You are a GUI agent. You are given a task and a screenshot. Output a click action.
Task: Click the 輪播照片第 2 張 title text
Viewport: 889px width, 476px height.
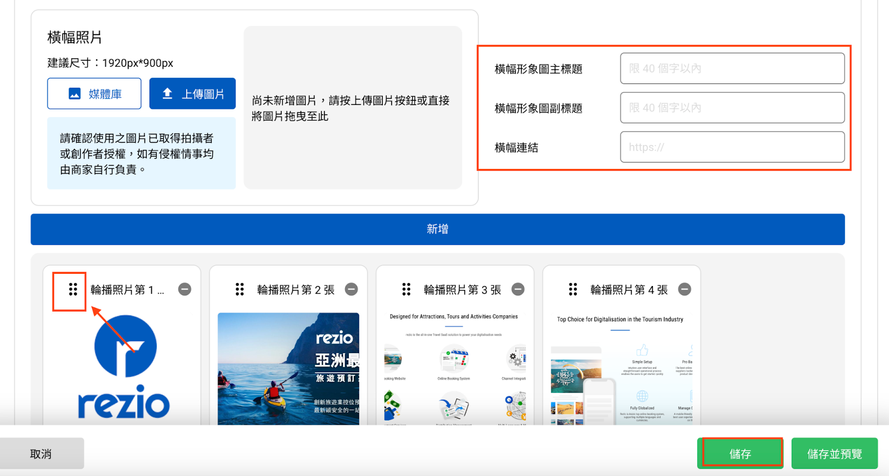[296, 290]
